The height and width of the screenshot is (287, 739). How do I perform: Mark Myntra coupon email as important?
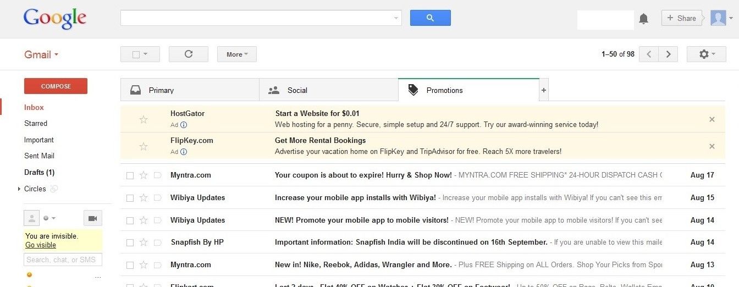(157, 175)
